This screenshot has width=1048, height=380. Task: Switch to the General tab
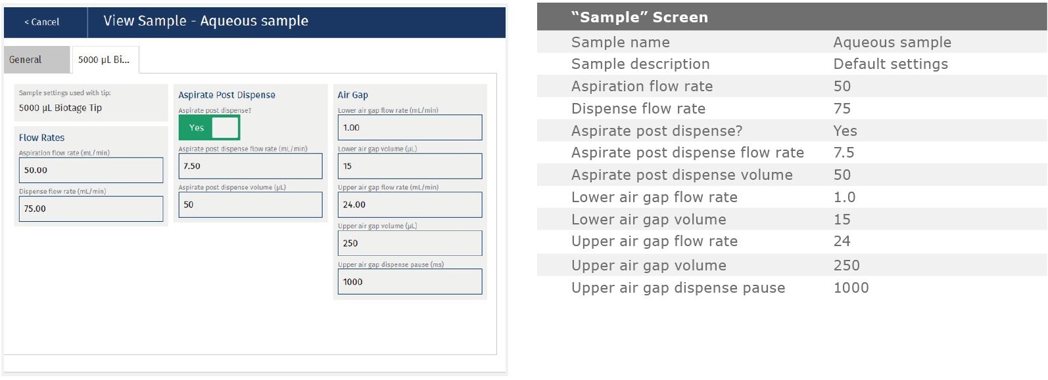click(26, 60)
